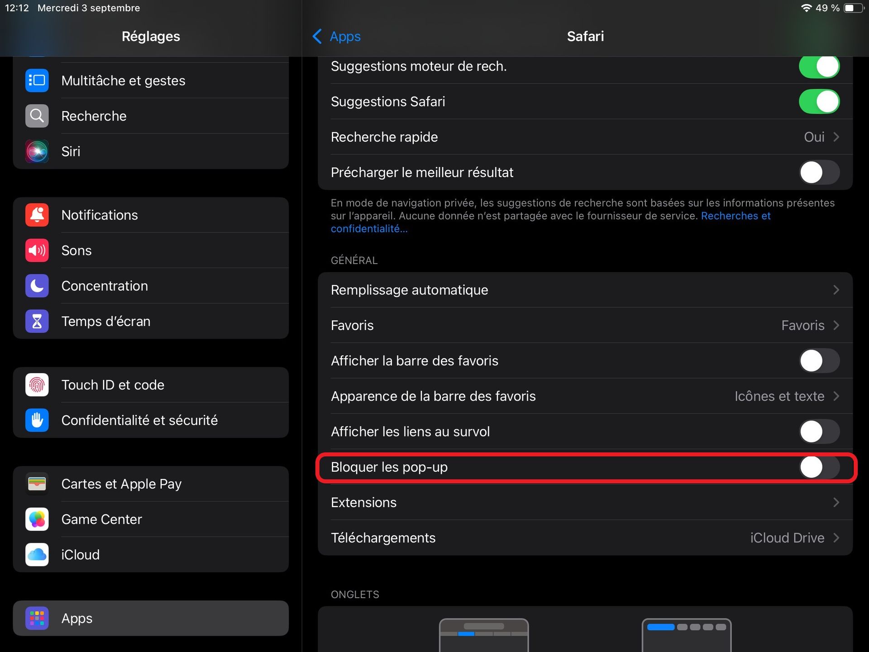Image resolution: width=869 pixels, height=652 pixels.
Task: Open Extensions settings row
Action: pos(585,502)
